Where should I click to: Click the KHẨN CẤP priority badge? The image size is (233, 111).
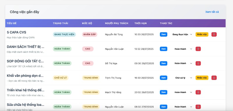tap(90, 34)
